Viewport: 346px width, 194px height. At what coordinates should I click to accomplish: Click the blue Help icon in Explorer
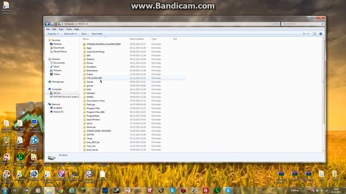[321, 34]
